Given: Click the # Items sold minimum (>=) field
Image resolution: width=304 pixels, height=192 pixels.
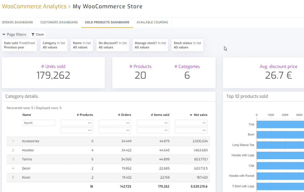Looking at the screenshot, I should click(153, 123).
